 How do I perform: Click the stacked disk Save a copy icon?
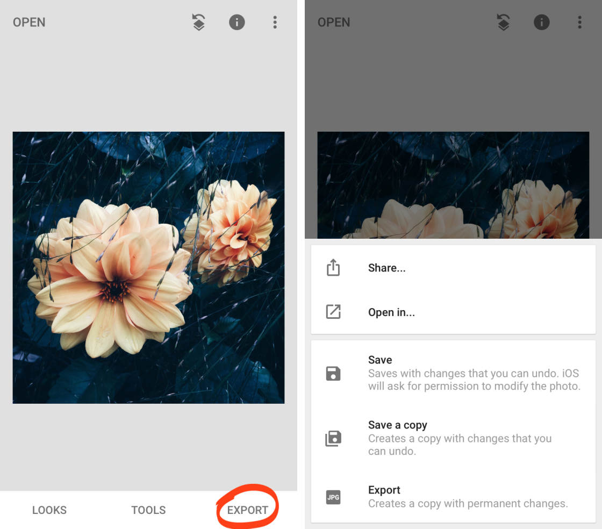click(333, 438)
